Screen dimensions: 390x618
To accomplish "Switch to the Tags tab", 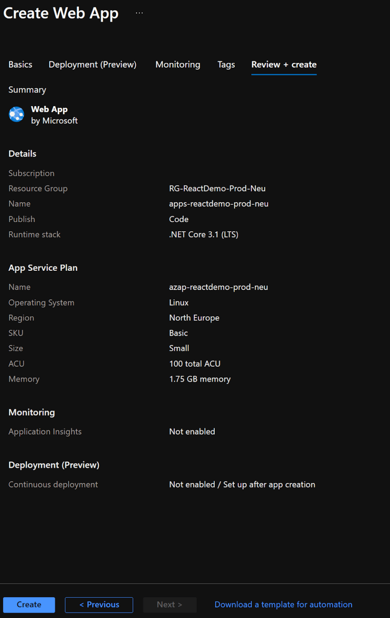I will [226, 64].
